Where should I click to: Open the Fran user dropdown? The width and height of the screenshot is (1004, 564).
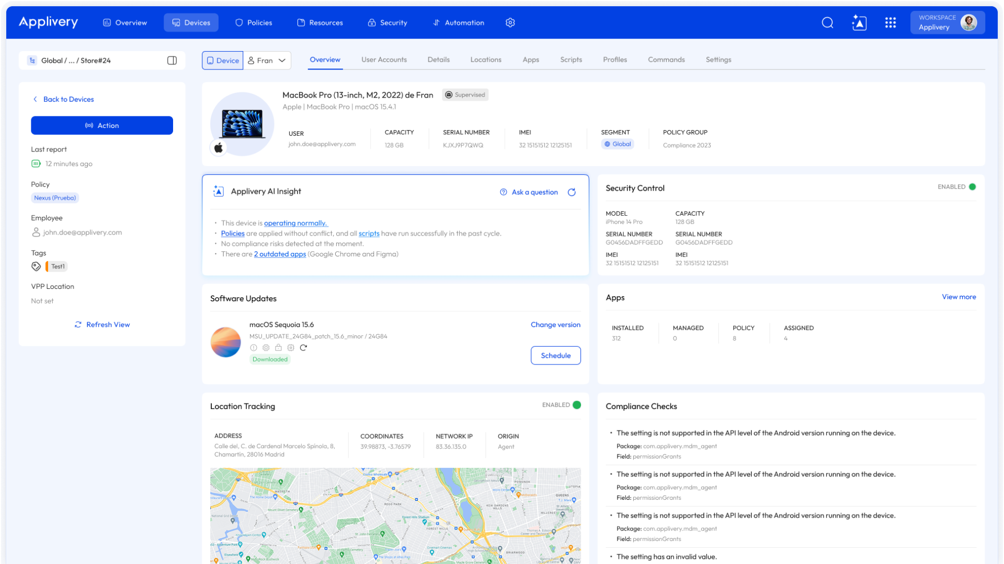[267, 60]
